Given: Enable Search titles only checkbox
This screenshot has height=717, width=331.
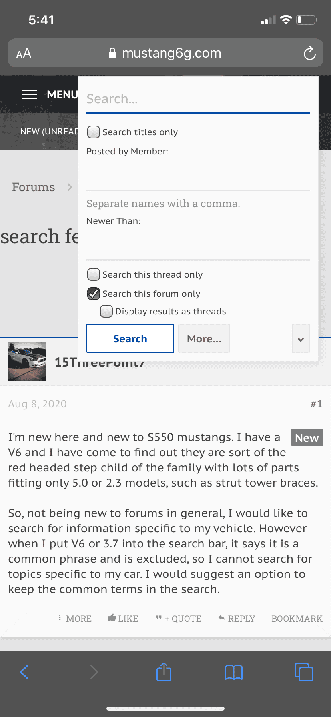Looking at the screenshot, I should (94, 132).
